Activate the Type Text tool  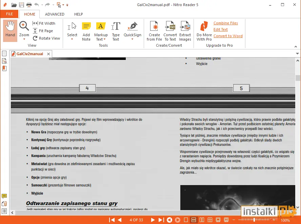click(116, 31)
